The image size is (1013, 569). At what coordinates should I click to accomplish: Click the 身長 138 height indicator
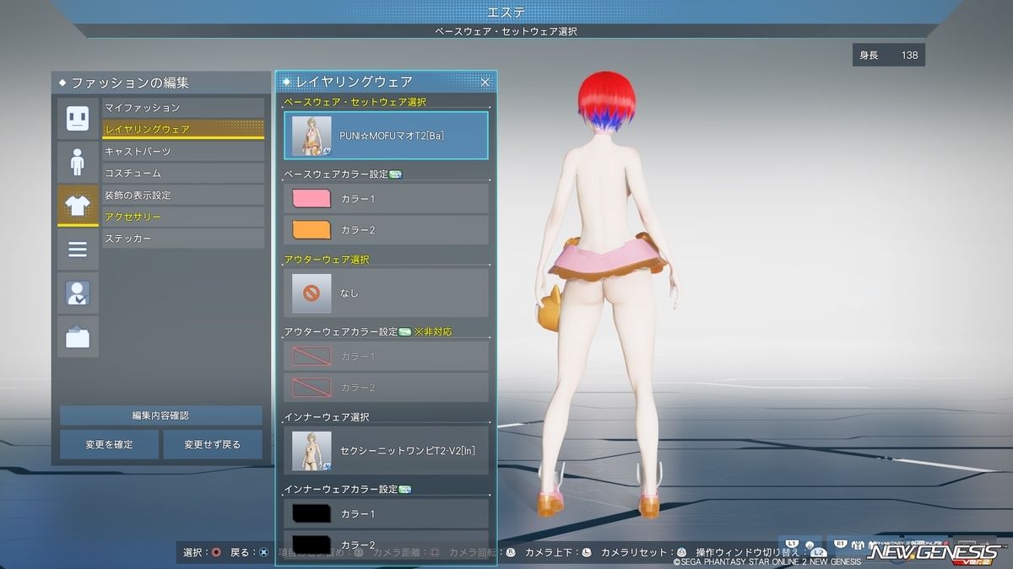889,56
